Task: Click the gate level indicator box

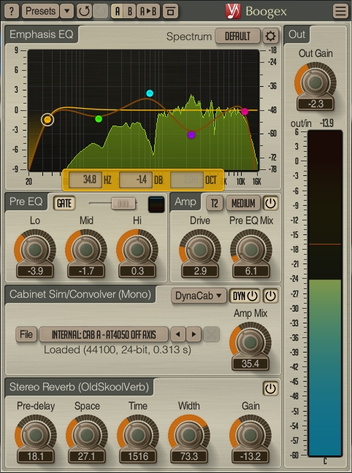Action: [x=156, y=204]
